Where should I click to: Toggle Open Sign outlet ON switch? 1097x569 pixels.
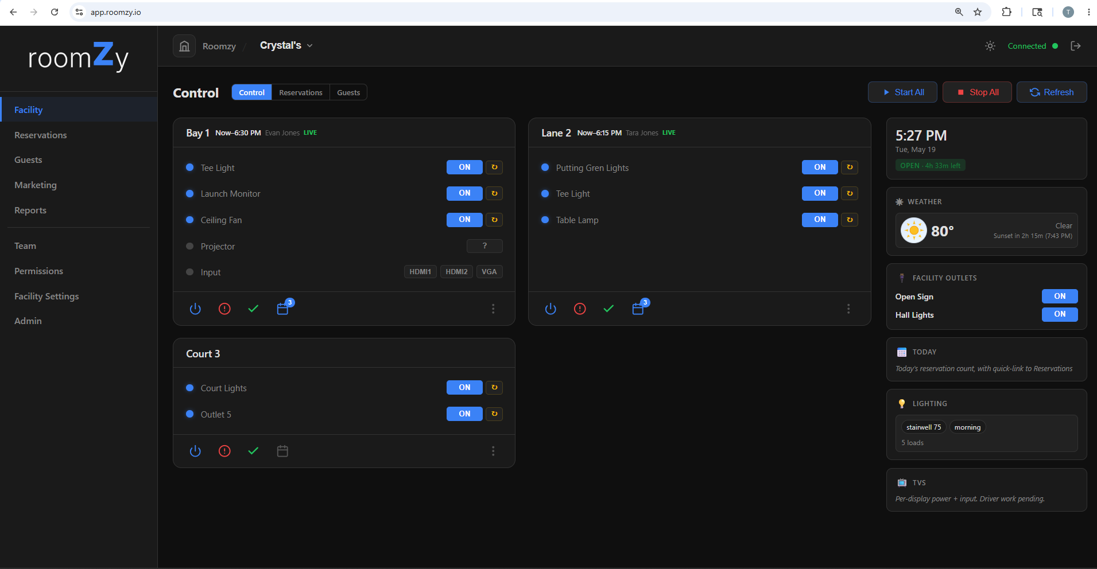coord(1060,296)
